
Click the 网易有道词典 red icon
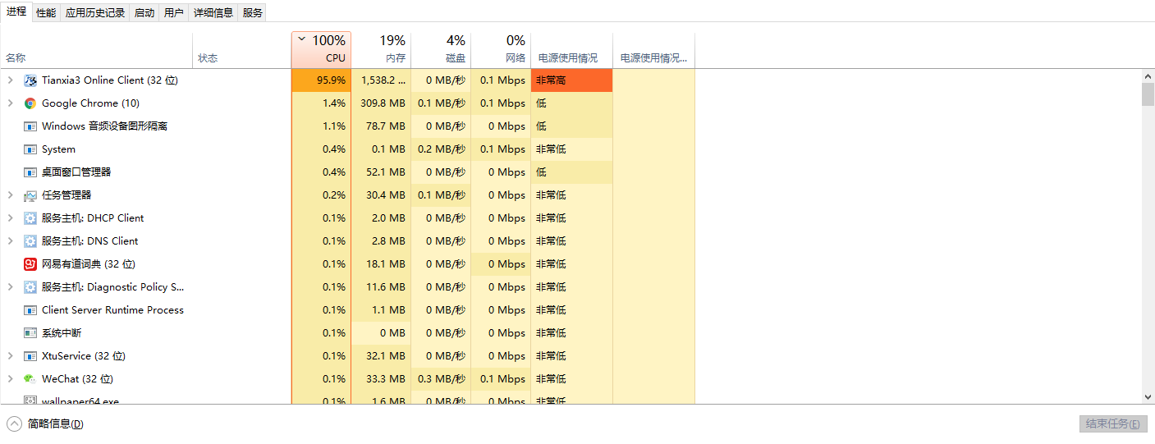[30, 264]
